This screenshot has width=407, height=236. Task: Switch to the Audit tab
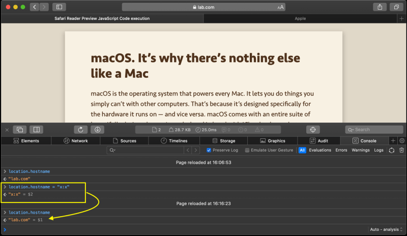pos(319,141)
